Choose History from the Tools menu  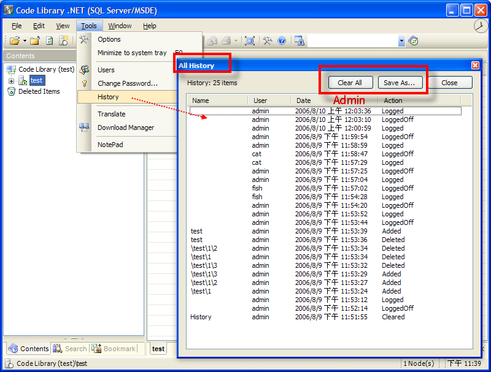[x=127, y=97]
